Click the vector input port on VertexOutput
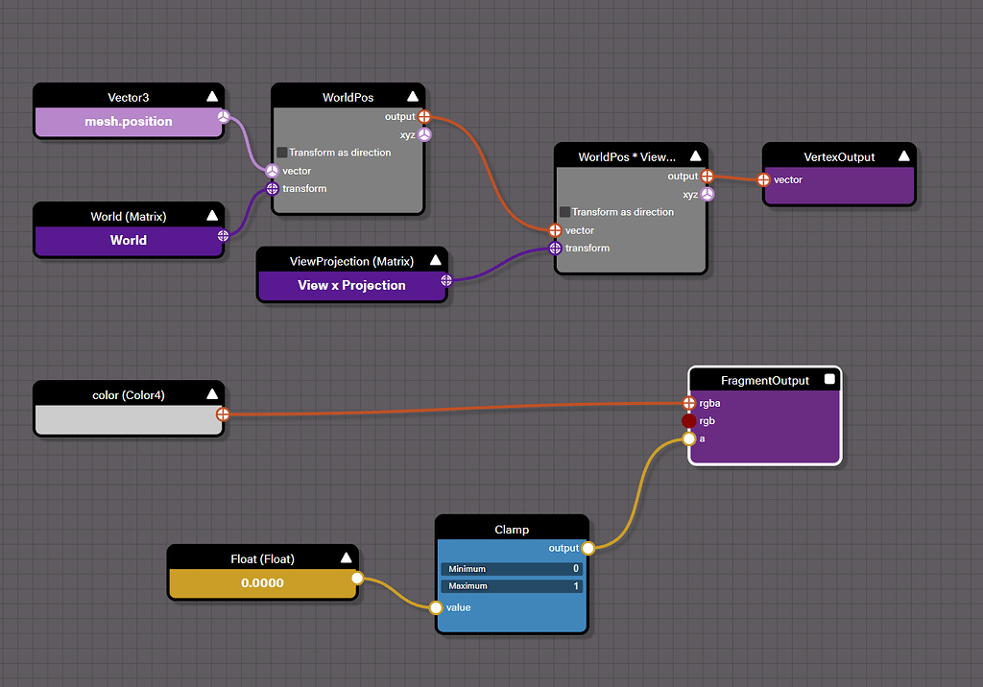 click(764, 179)
